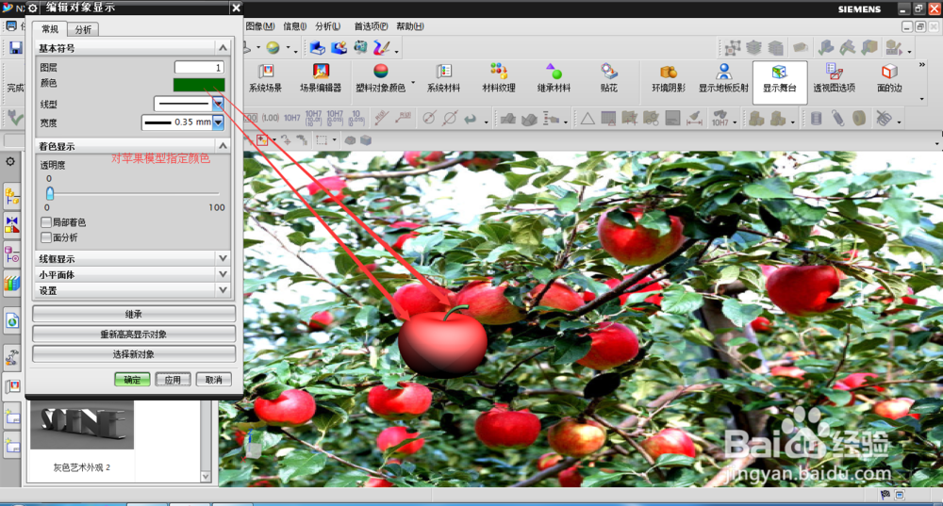
Task: Open the 系统场景 (System Scene) tool
Action: [x=265, y=79]
